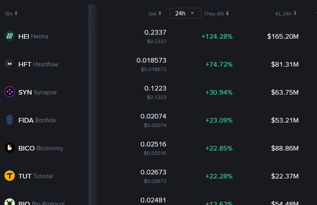Click the +22.28% change value
Screen dimensions: 317x205
219,176
